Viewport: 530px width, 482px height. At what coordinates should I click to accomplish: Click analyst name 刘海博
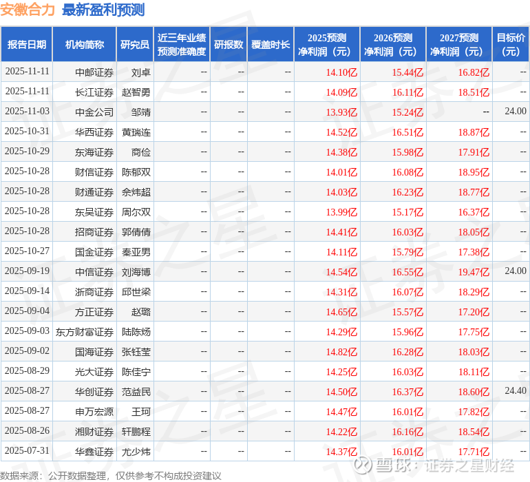(x=136, y=271)
